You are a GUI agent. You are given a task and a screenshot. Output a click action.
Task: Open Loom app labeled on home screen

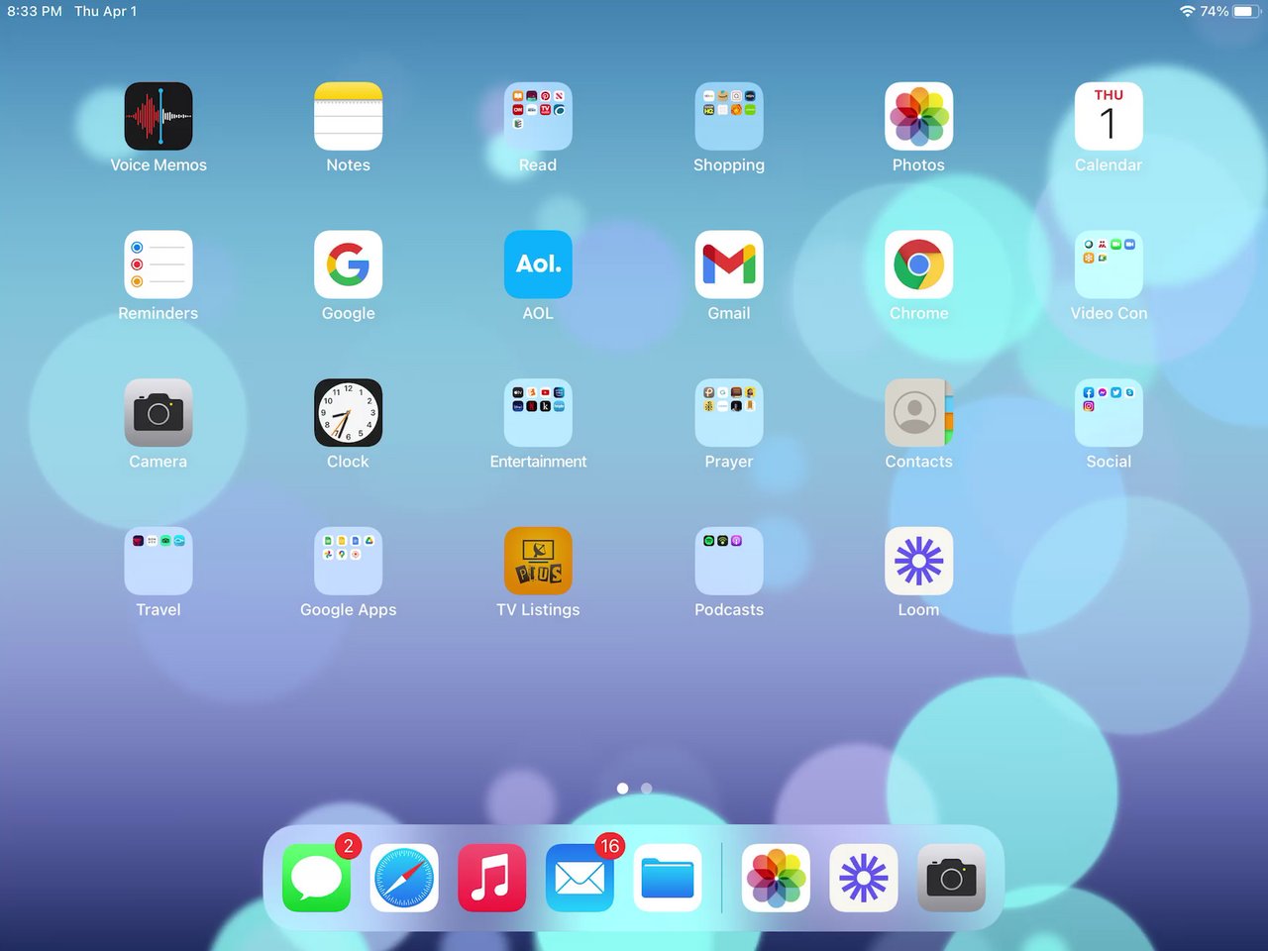918,561
